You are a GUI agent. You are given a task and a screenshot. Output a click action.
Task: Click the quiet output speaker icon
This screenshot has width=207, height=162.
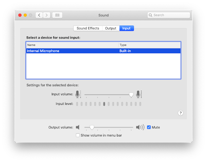click(78, 127)
